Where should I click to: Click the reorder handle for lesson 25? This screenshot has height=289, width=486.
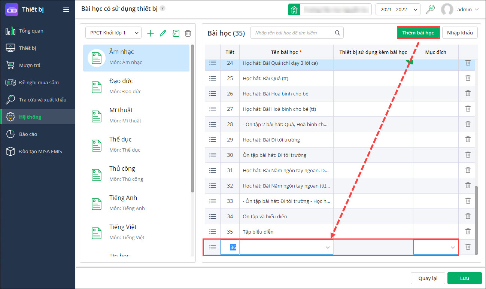tap(213, 78)
